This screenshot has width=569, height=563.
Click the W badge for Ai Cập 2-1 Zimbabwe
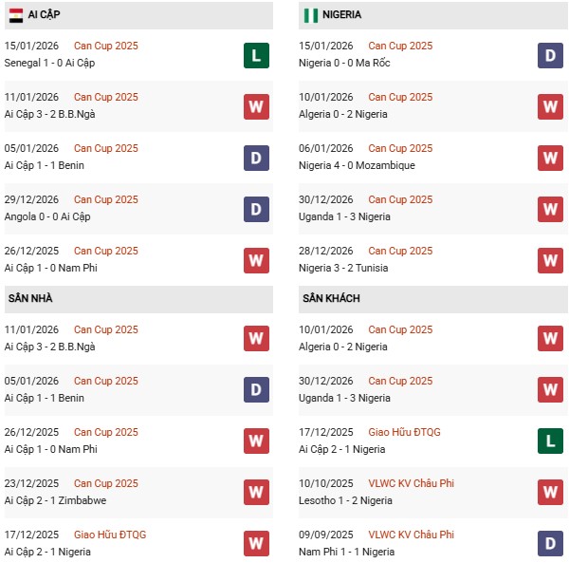[x=255, y=493]
